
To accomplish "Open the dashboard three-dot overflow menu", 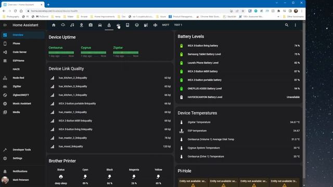I will [x=295, y=25].
